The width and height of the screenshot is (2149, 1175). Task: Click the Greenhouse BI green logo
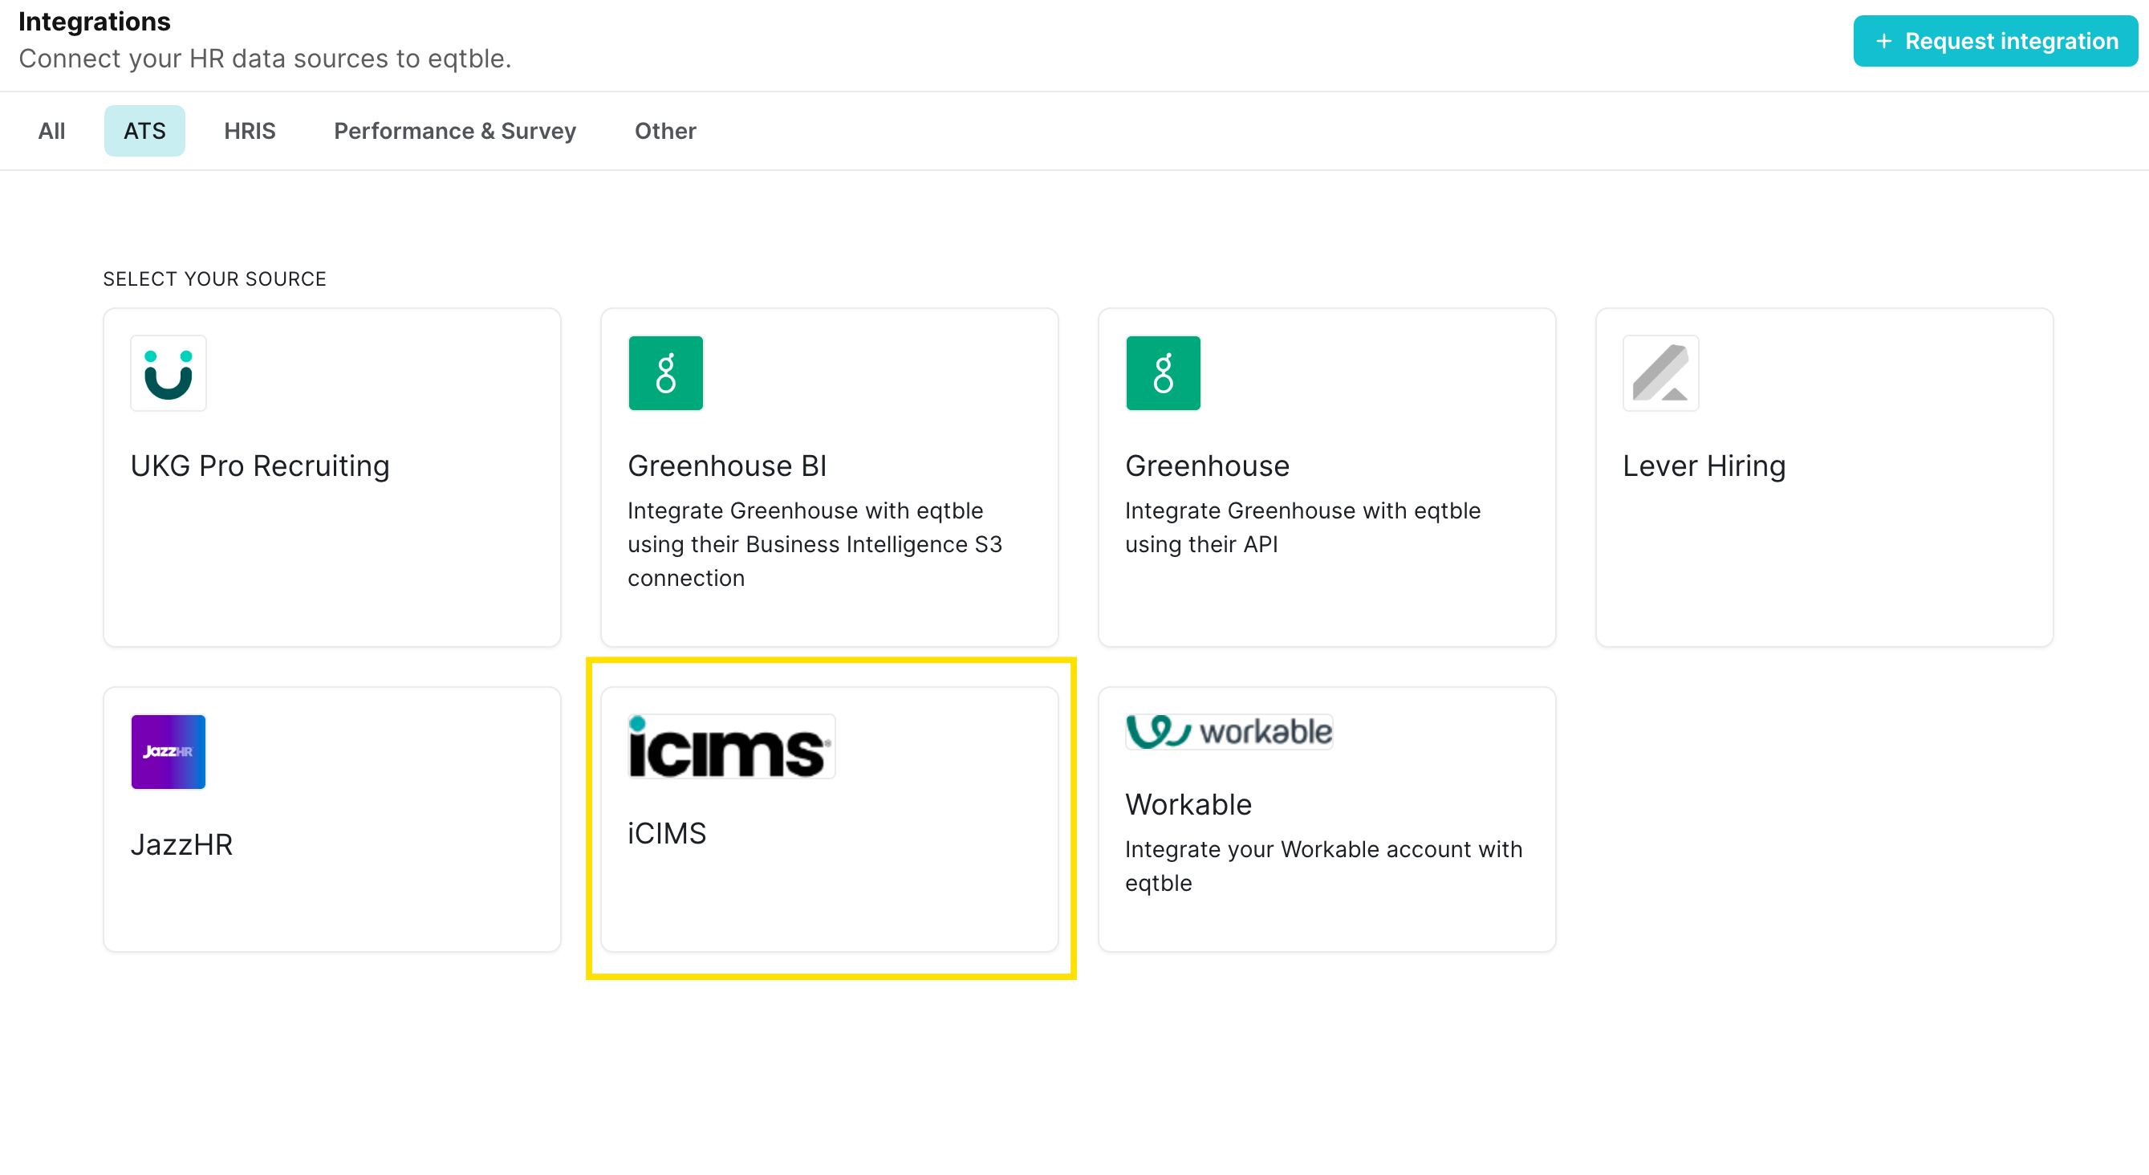[x=665, y=373]
